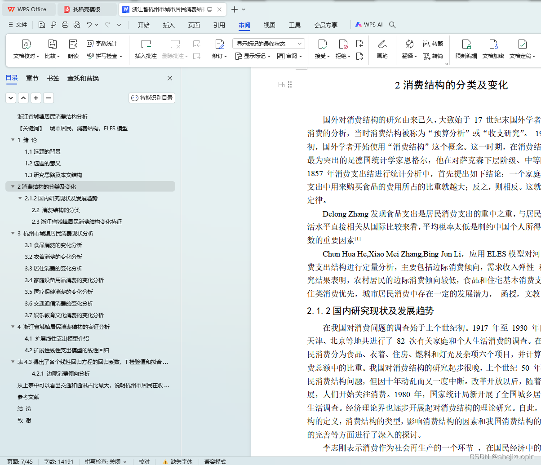Click the remove heading minus button in outline pane
Viewport: 541px width, 465px height.
pyautogui.click(x=49, y=98)
